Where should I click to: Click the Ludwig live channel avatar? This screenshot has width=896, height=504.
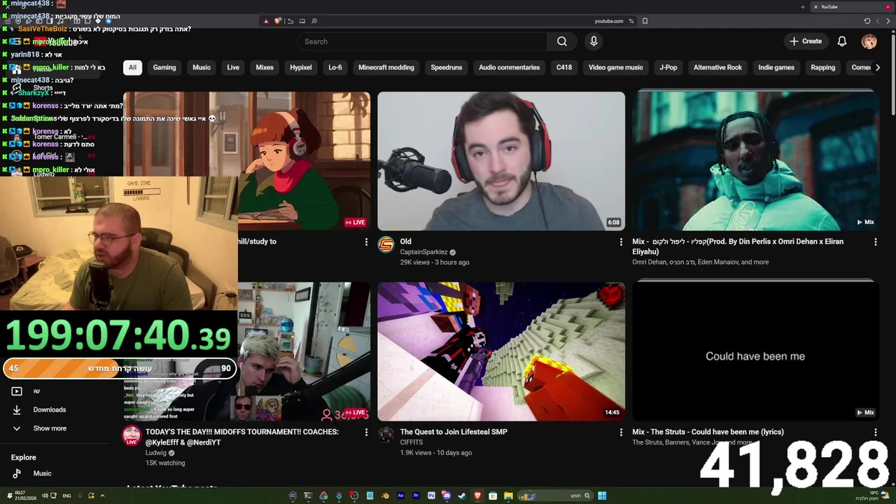click(x=132, y=435)
